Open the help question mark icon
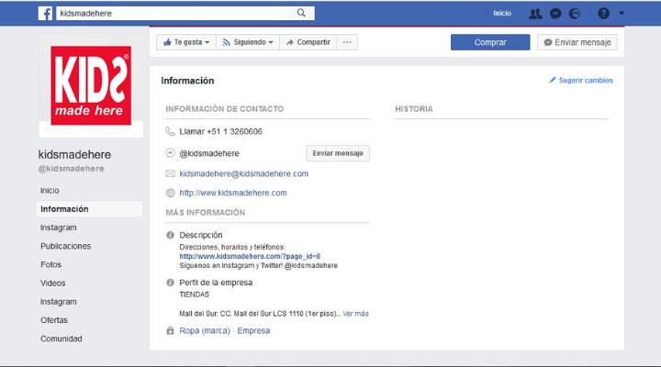661x367 pixels. click(x=604, y=14)
